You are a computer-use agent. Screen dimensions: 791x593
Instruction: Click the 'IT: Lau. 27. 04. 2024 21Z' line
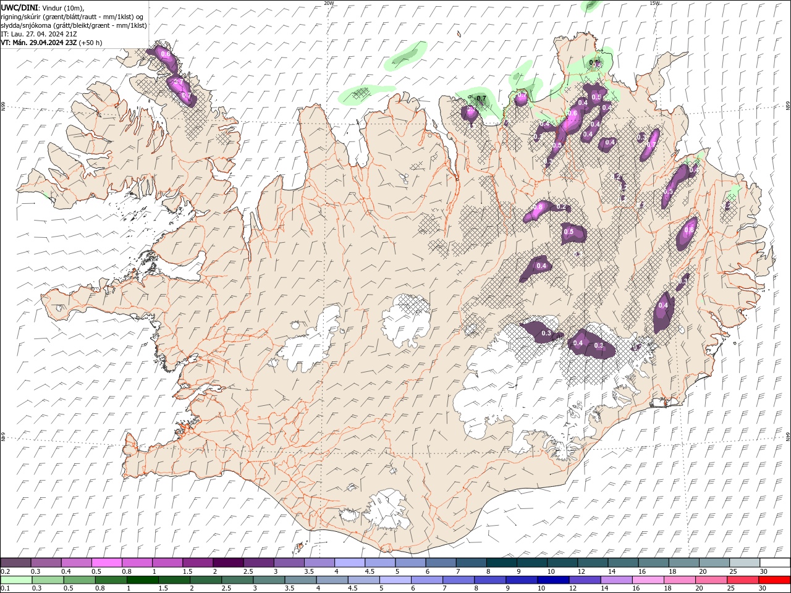[x=38, y=34]
